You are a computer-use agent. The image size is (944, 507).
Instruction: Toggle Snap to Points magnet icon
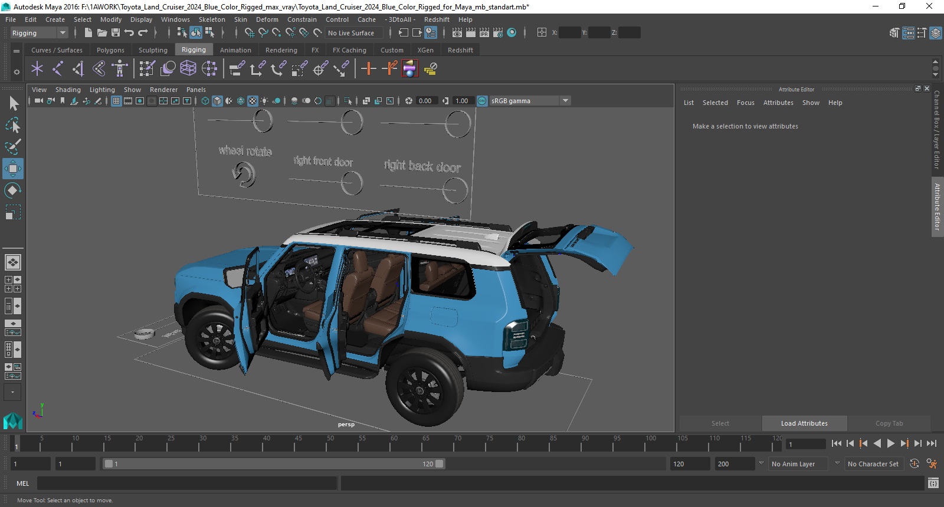277,33
